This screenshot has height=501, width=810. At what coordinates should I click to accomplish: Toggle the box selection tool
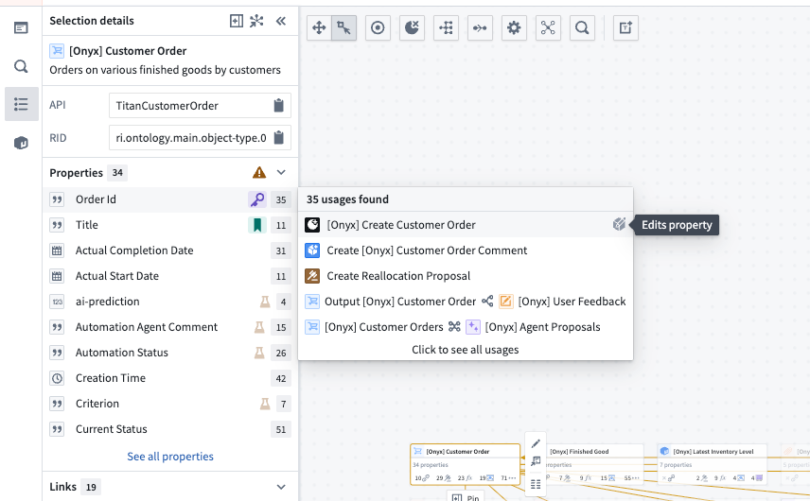point(344,28)
